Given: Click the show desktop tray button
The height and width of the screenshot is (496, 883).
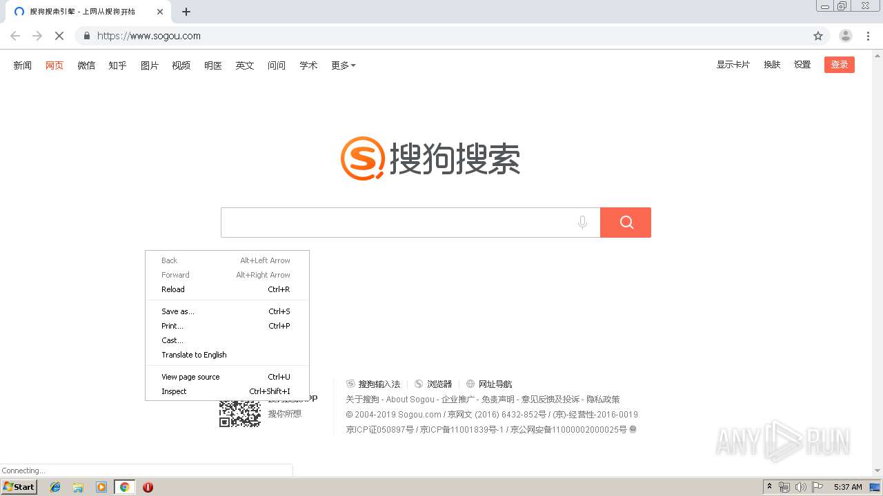Looking at the screenshot, I should [x=875, y=487].
